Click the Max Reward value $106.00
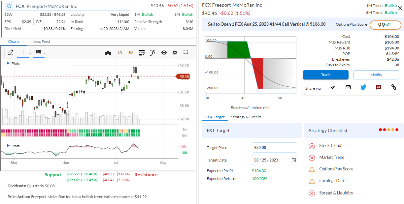404x204 pixels. coord(392,42)
